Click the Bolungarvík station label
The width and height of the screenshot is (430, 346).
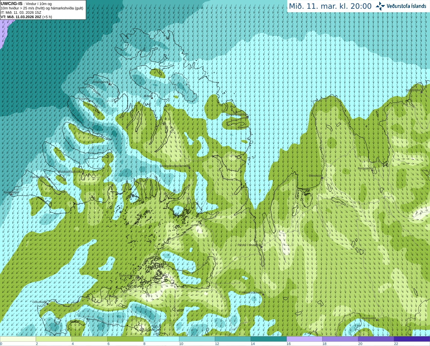tap(100, 82)
